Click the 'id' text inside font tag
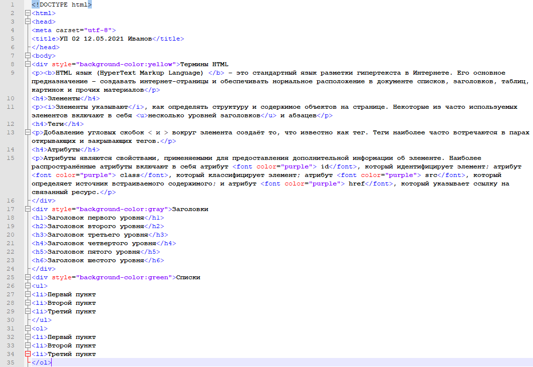533x367 pixels. pos(325,166)
